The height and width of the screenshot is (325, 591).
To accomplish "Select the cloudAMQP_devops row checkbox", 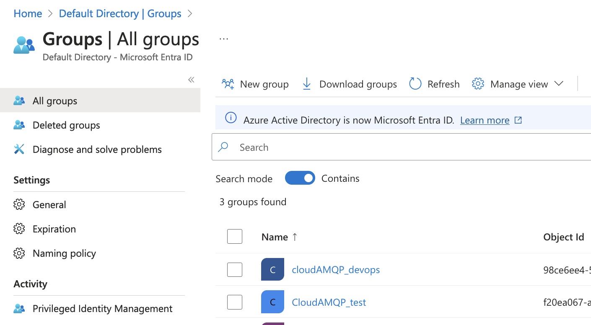I will [x=235, y=269].
